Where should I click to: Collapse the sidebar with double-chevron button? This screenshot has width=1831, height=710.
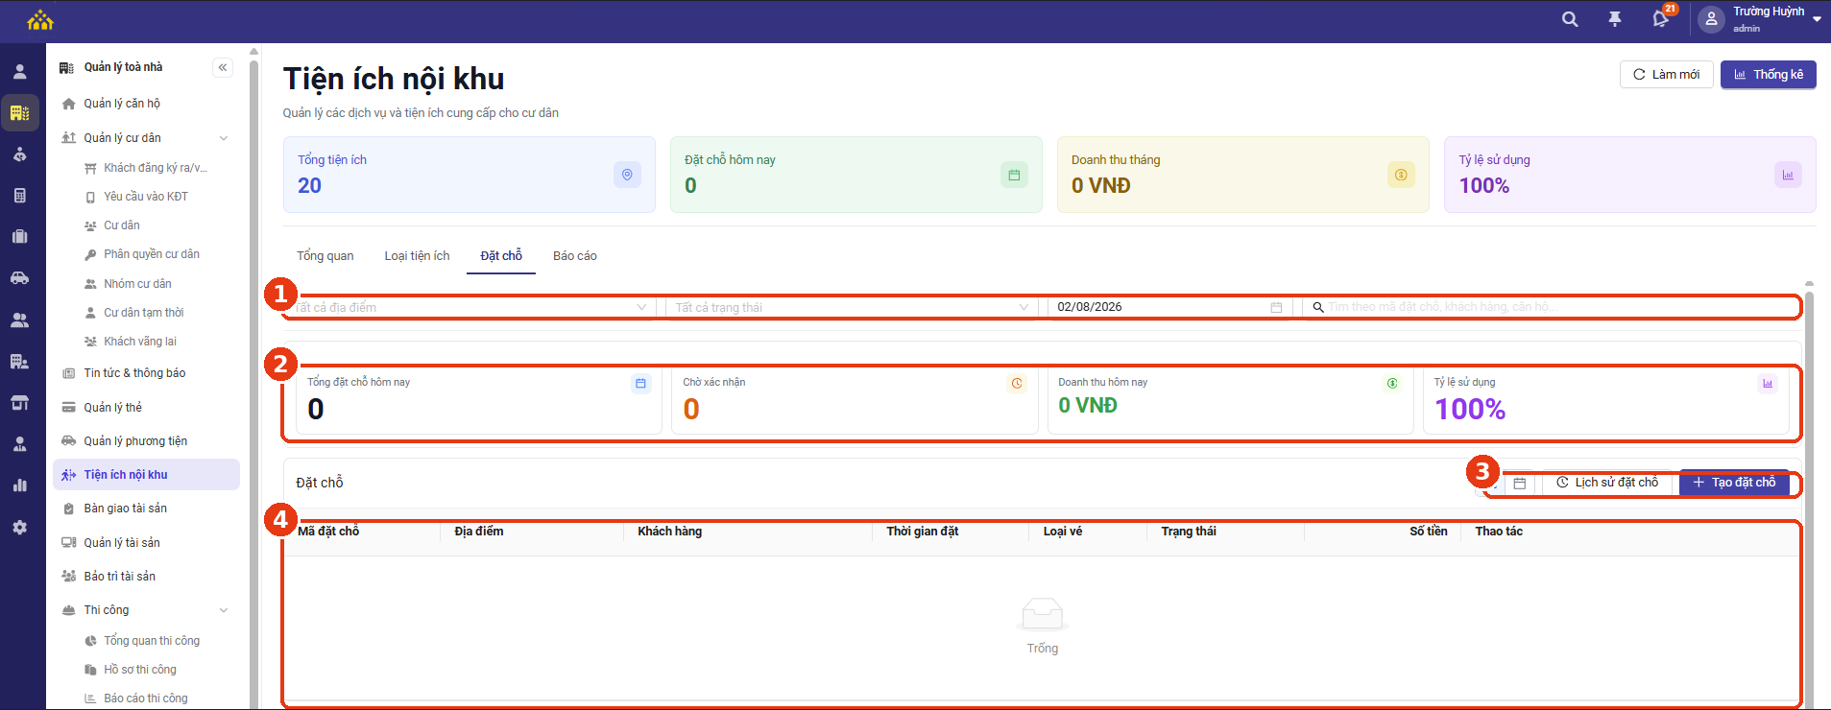[223, 67]
